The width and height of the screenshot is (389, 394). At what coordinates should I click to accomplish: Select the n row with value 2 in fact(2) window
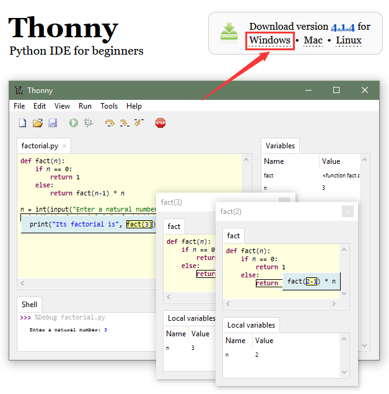click(x=282, y=355)
